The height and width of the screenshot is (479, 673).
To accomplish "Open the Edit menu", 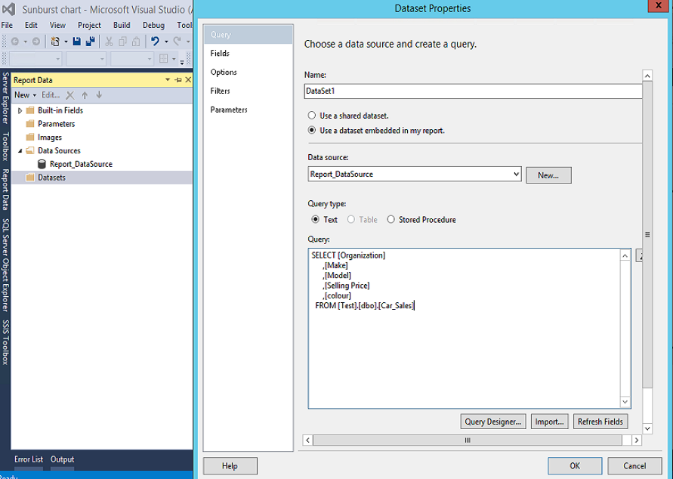I will (x=31, y=25).
